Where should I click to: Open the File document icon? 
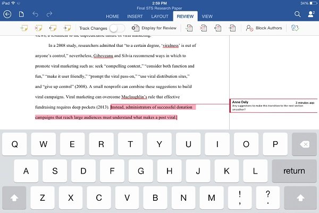click(21, 14)
